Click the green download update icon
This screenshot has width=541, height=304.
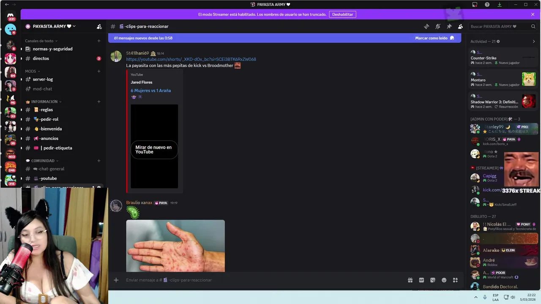coord(500,4)
